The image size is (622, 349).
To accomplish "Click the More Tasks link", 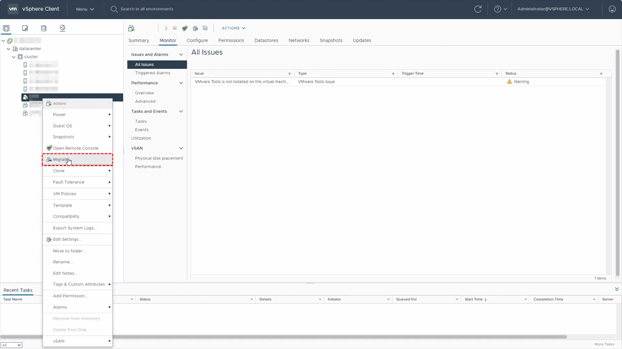I will tap(604, 344).
